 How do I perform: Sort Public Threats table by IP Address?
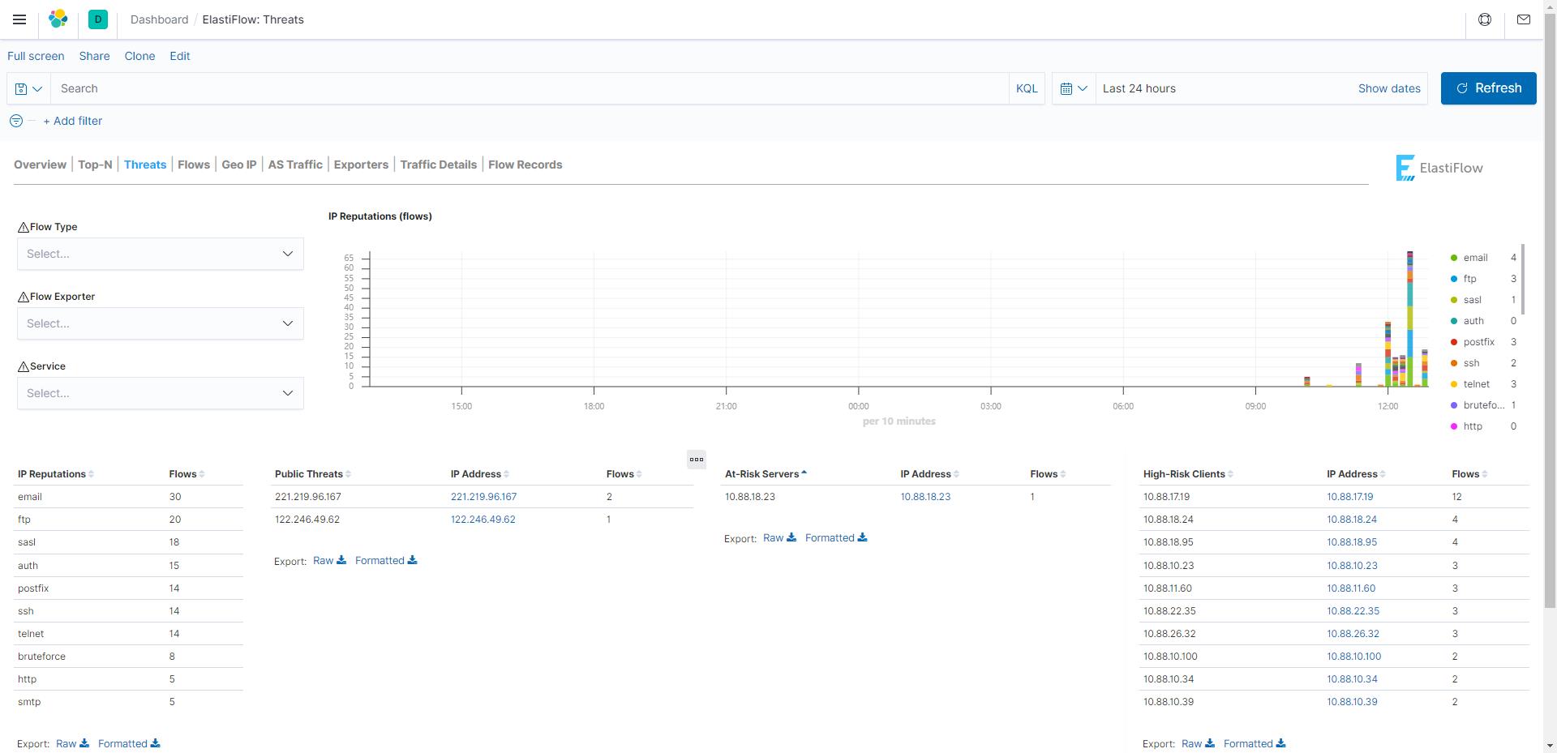(x=480, y=474)
